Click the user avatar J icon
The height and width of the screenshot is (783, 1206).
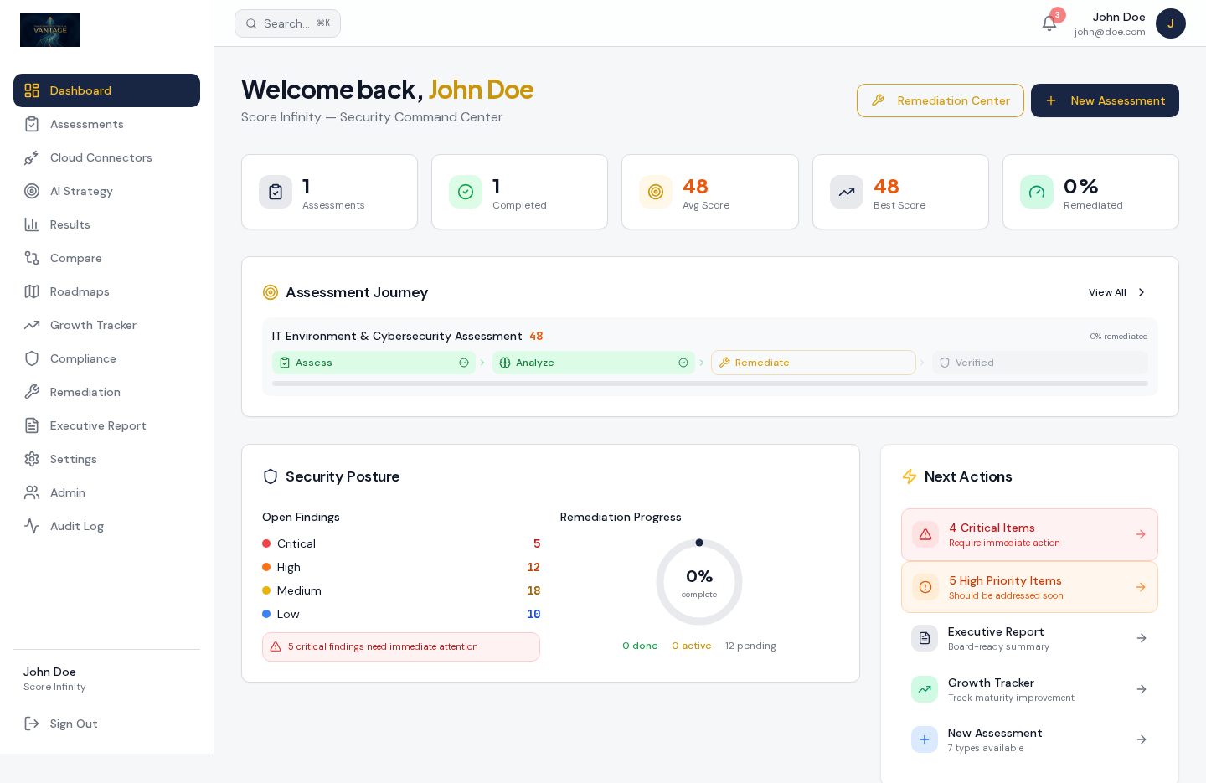(x=1171, y=23)
